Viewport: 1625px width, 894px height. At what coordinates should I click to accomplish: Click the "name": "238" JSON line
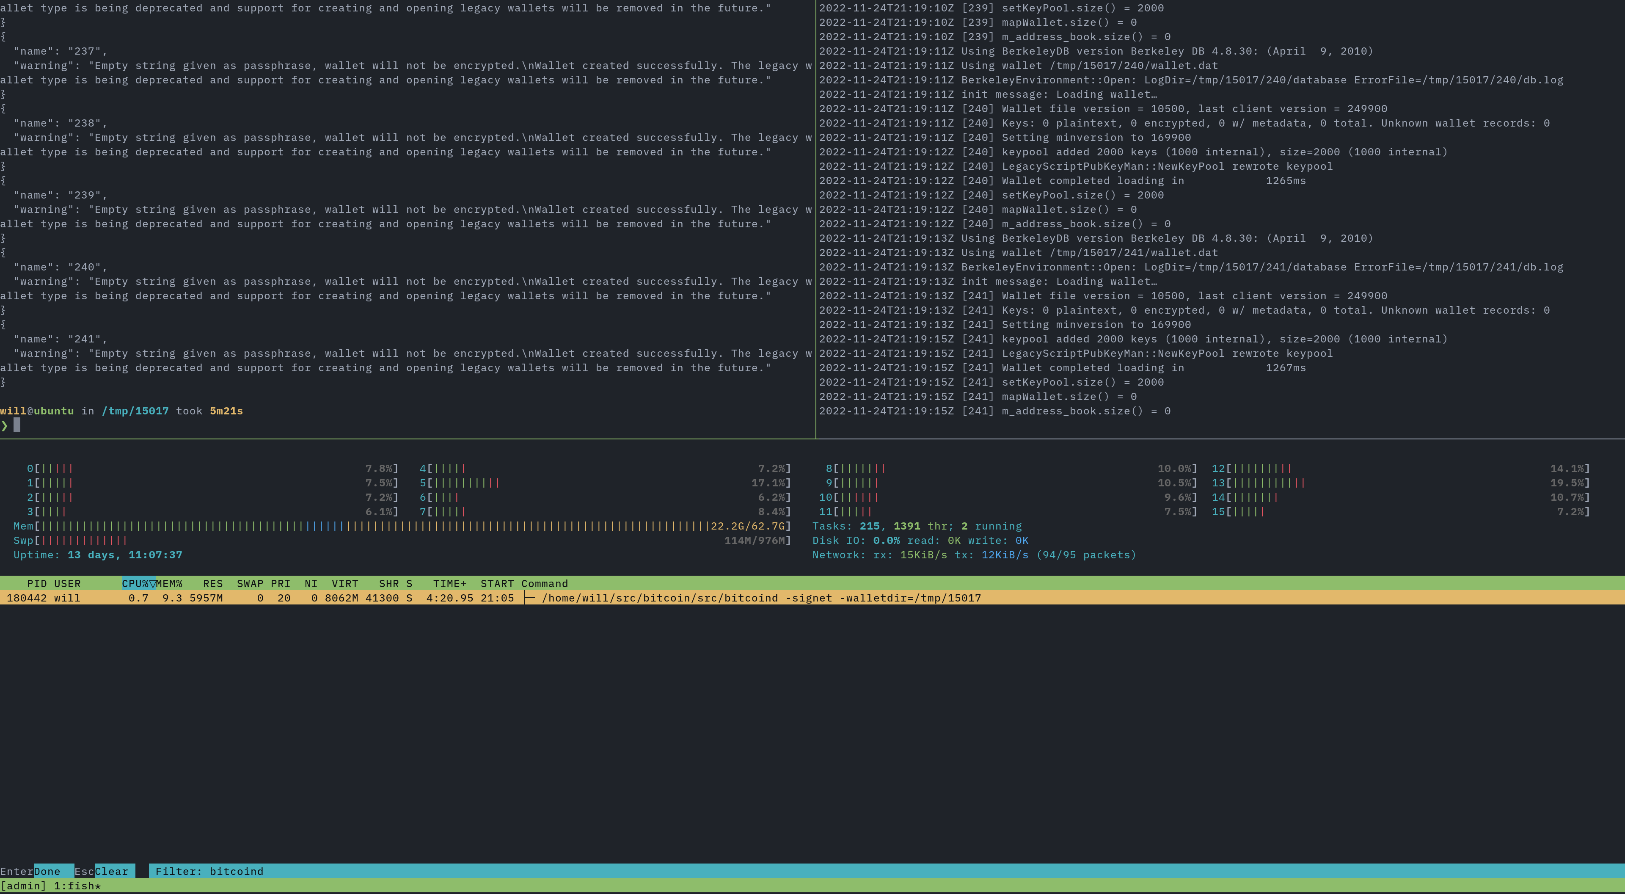tap(61, 123)
